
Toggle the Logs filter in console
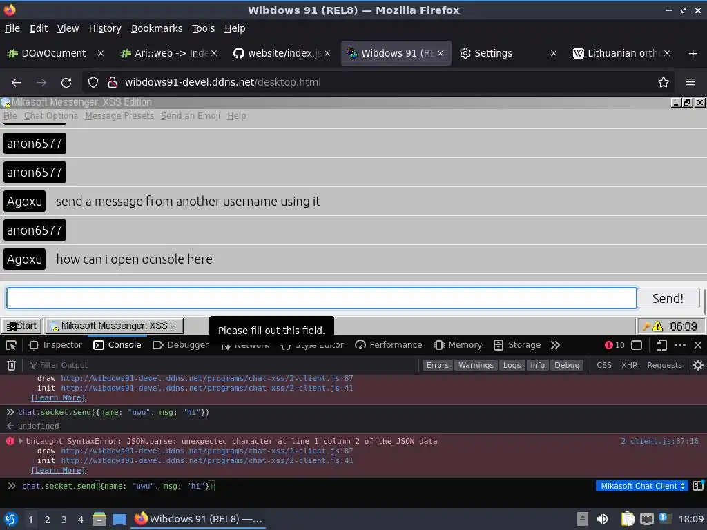pyautogui.click(x=512, y=365)
